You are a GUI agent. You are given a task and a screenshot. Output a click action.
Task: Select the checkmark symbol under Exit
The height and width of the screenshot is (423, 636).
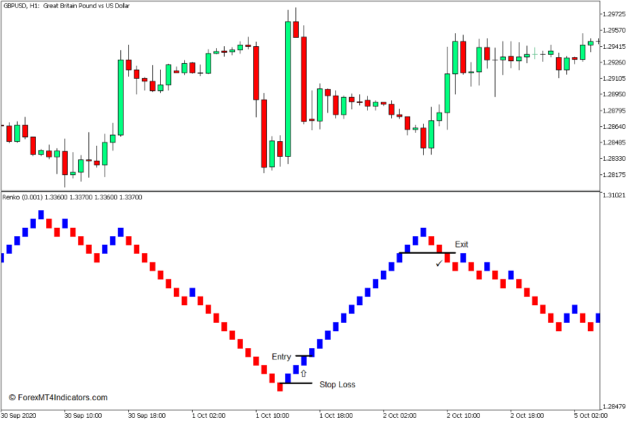click(437, 263)
